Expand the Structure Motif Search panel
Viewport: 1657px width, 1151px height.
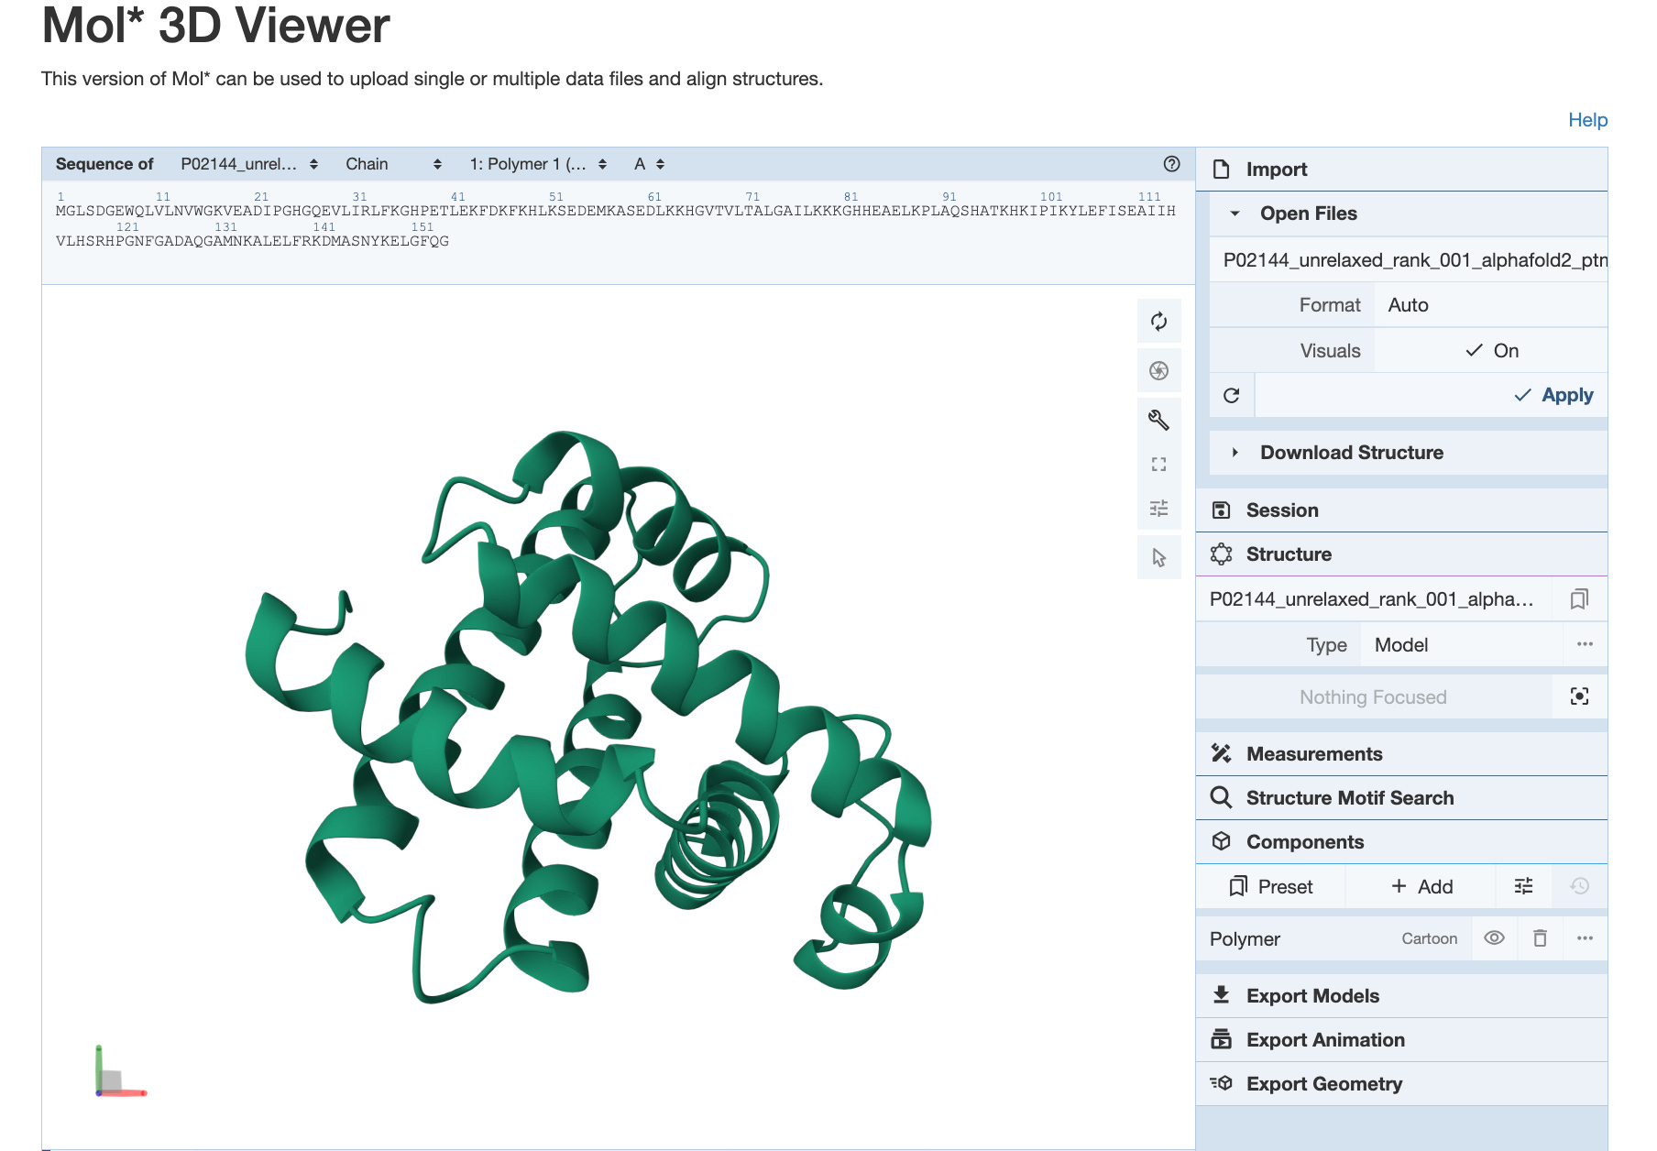(1402, 797)
